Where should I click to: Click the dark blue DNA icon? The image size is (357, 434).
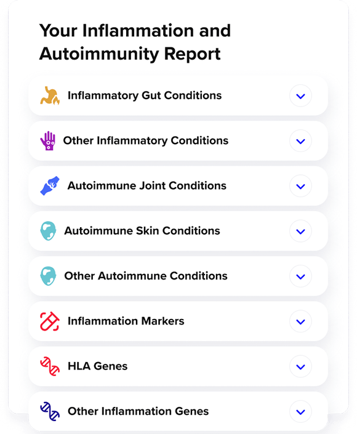point(50,411)
